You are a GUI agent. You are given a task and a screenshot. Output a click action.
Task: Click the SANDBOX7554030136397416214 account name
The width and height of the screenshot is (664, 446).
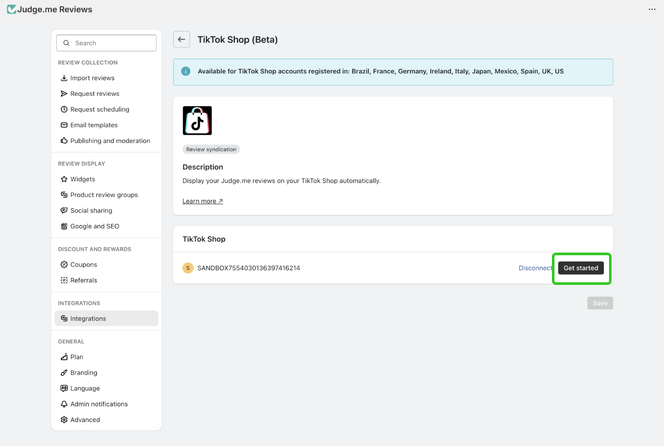pos(249,268)
